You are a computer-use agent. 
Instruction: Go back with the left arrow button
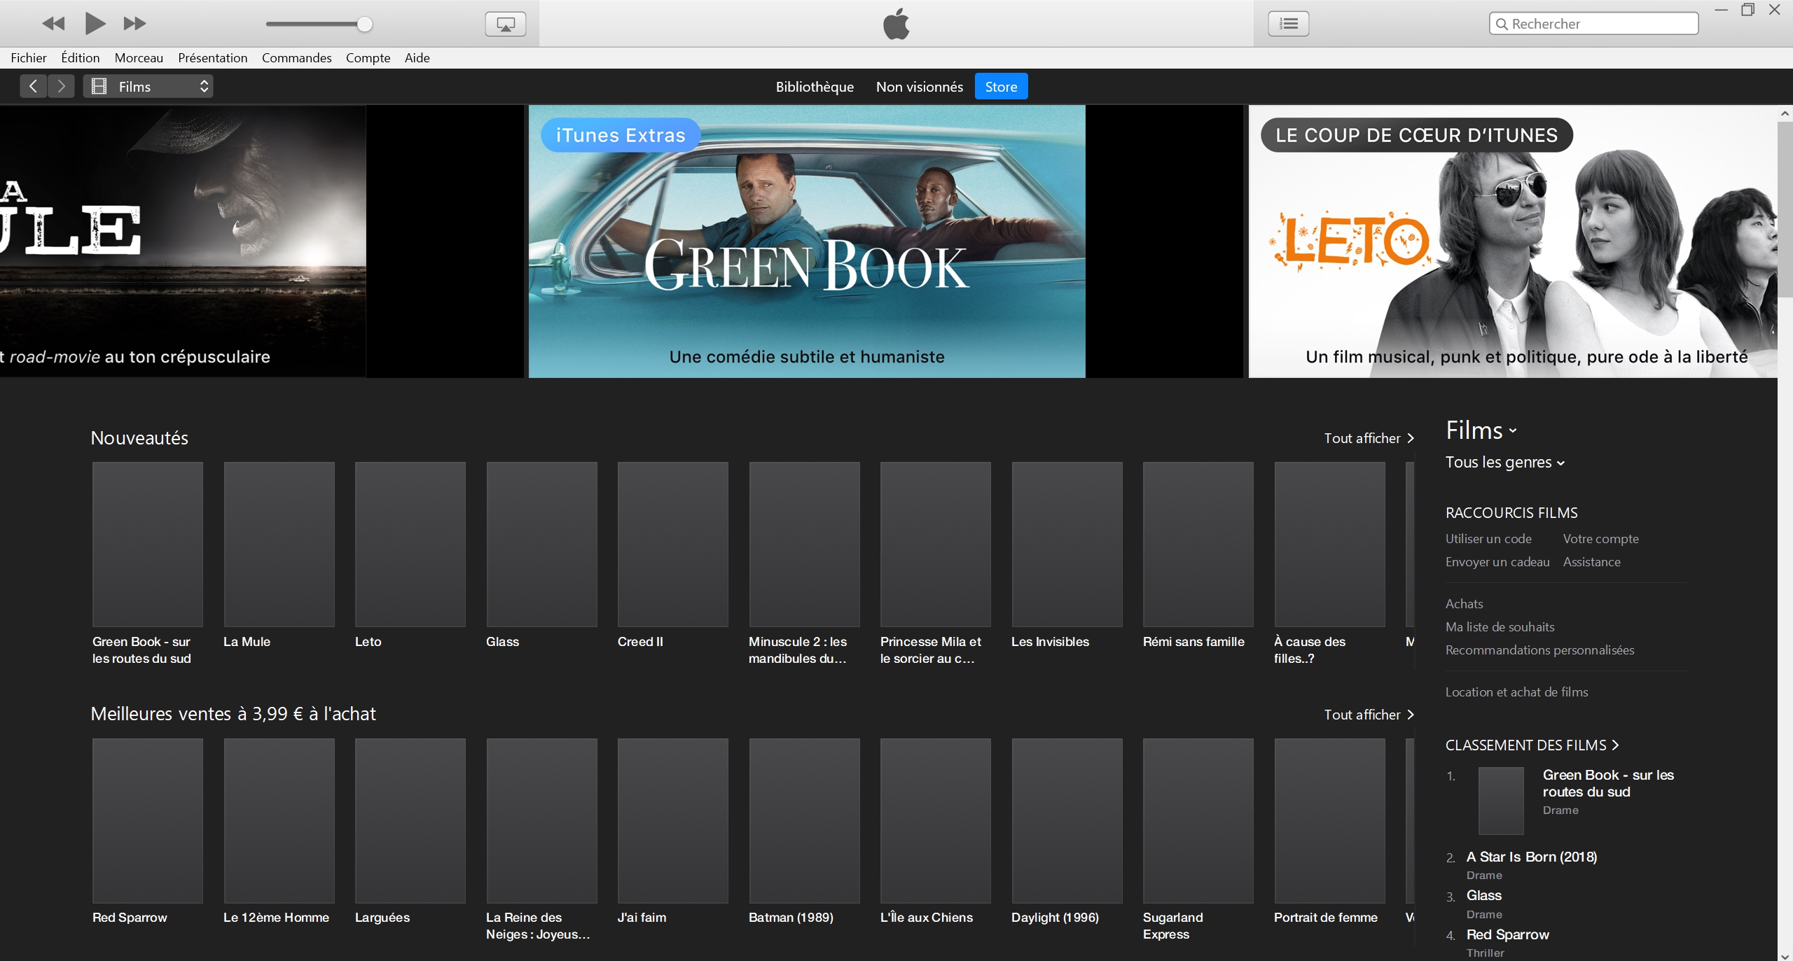[33, 86]
